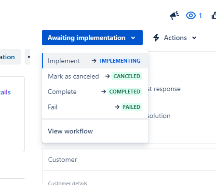This screenshot has height=185, width=216.
Task: Open the Actions dropdown menu
Action: (175, 38)
